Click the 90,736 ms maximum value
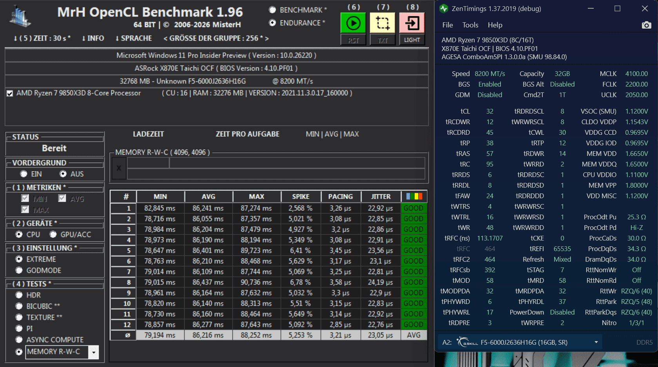This screenshot has width=658, height=367. 256,282
